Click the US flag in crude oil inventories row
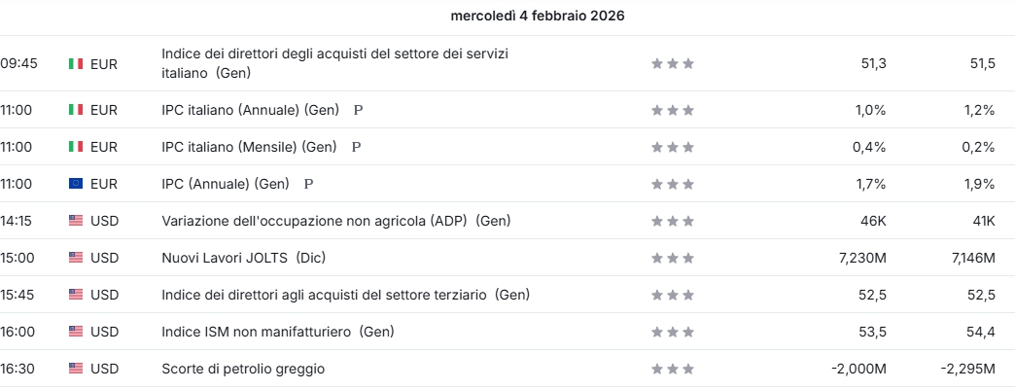The image size is (1015, 390). click(76, 370)
